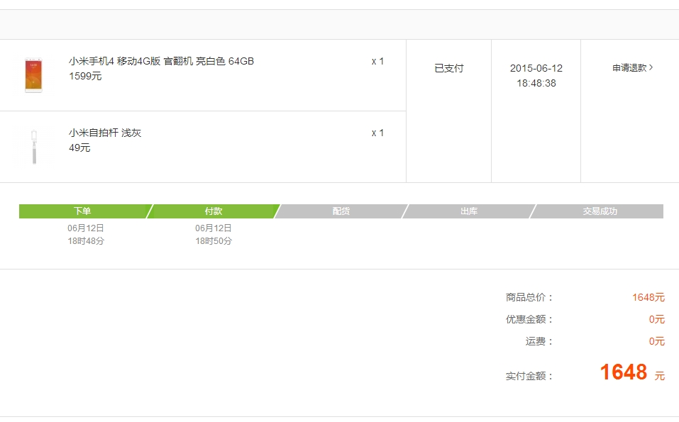Select the 配货 progress step
This screenshot has width=679, height=422.
(x=341, y=211)
